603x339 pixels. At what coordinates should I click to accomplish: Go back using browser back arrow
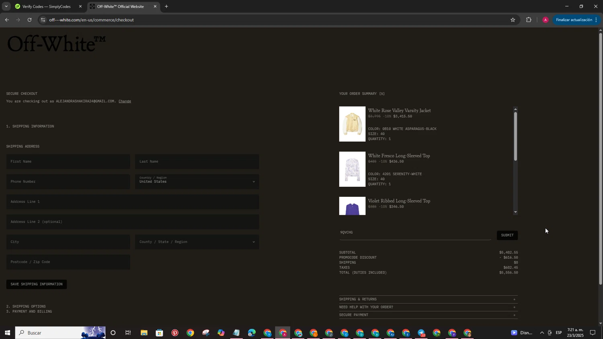[x=7, y=20]
